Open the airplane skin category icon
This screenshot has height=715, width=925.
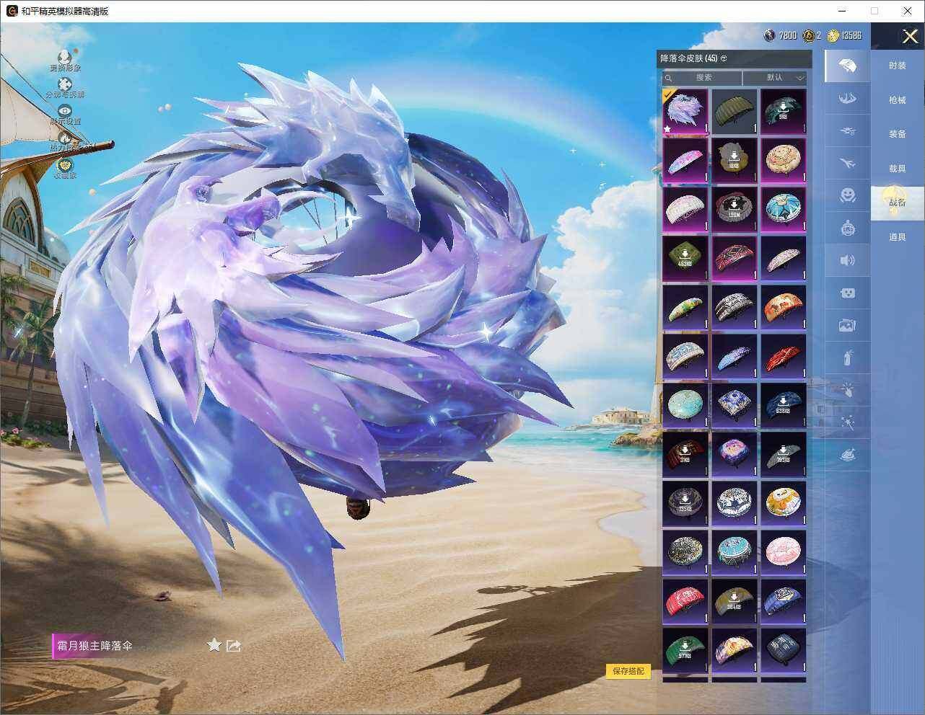pos(848,163)
